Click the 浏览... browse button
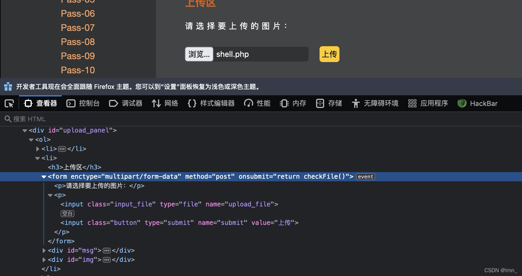Viewport: 522px width, 276px height. (199, 54)
